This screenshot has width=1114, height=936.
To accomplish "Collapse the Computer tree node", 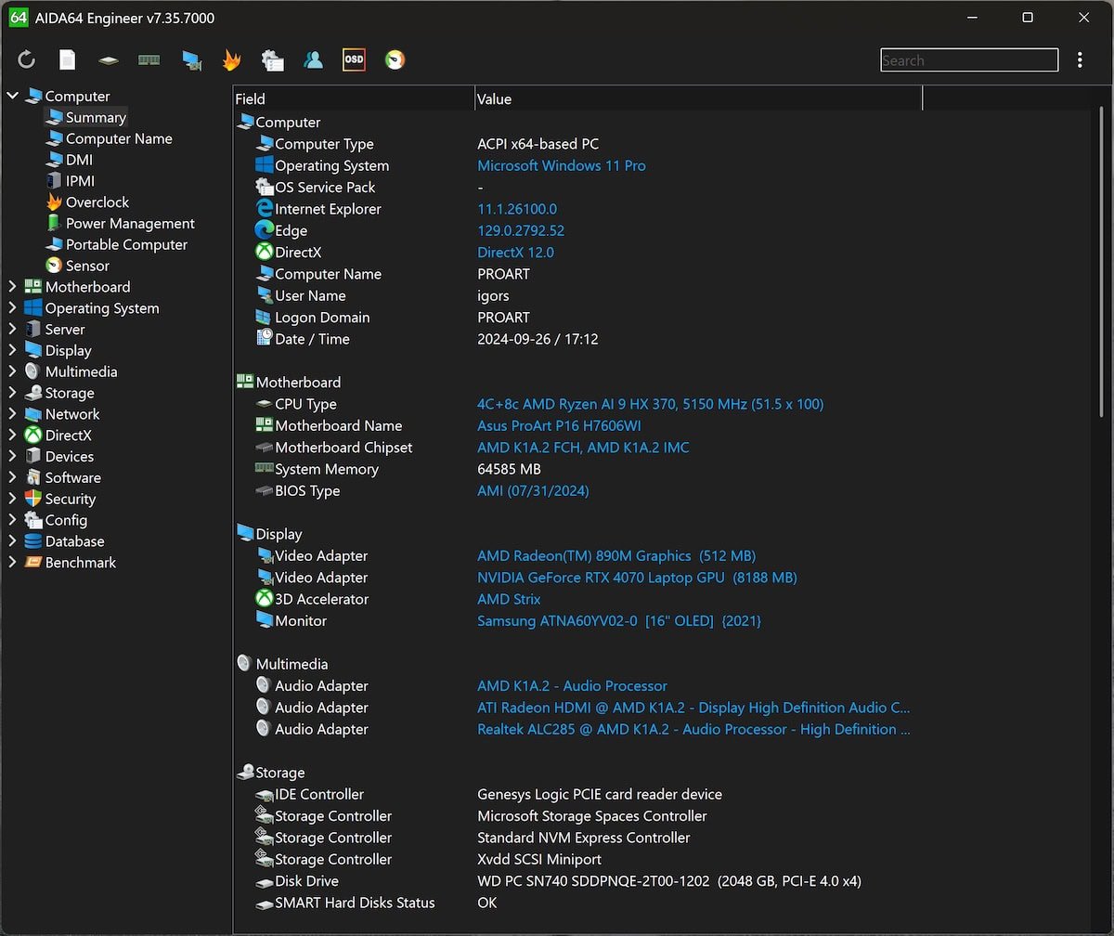I will (12, 96).
